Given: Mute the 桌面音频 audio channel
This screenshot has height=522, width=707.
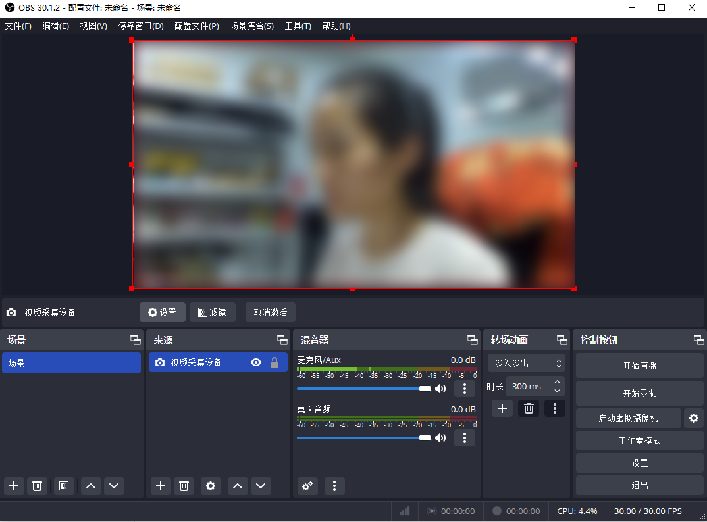Looking at the screenshot, I should 440,438.
